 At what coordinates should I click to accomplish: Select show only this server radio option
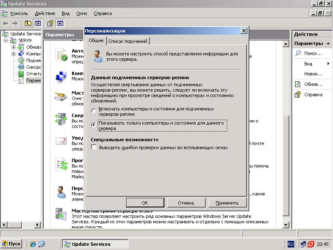pos(93,125)
